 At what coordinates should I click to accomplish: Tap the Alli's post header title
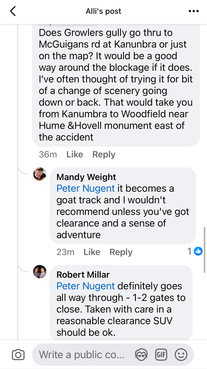click(104, 11)
